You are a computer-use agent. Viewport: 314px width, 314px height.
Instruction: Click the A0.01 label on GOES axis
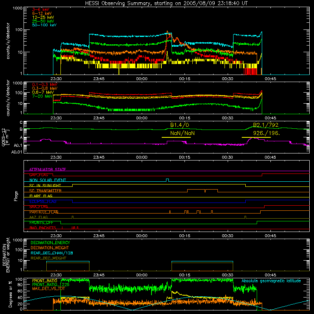pos(16,152)
